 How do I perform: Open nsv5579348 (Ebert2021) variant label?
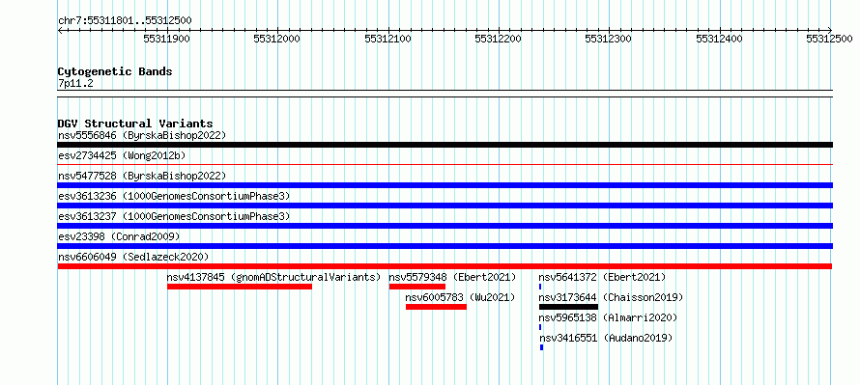click(452, 277)
